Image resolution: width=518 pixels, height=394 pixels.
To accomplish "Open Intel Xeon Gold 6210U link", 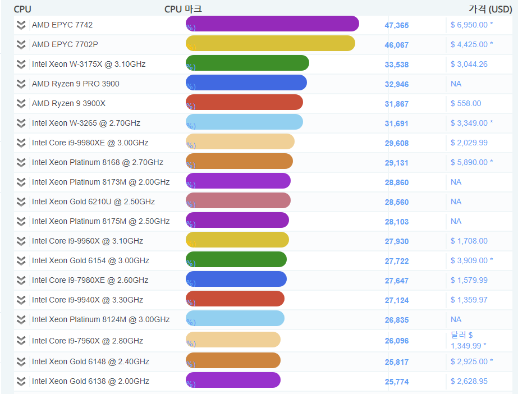I will (x=93, y=201).
